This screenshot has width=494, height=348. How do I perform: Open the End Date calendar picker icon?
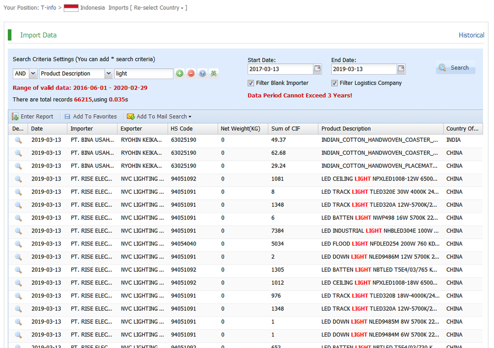pyautogui.click(x=401, y=69)
